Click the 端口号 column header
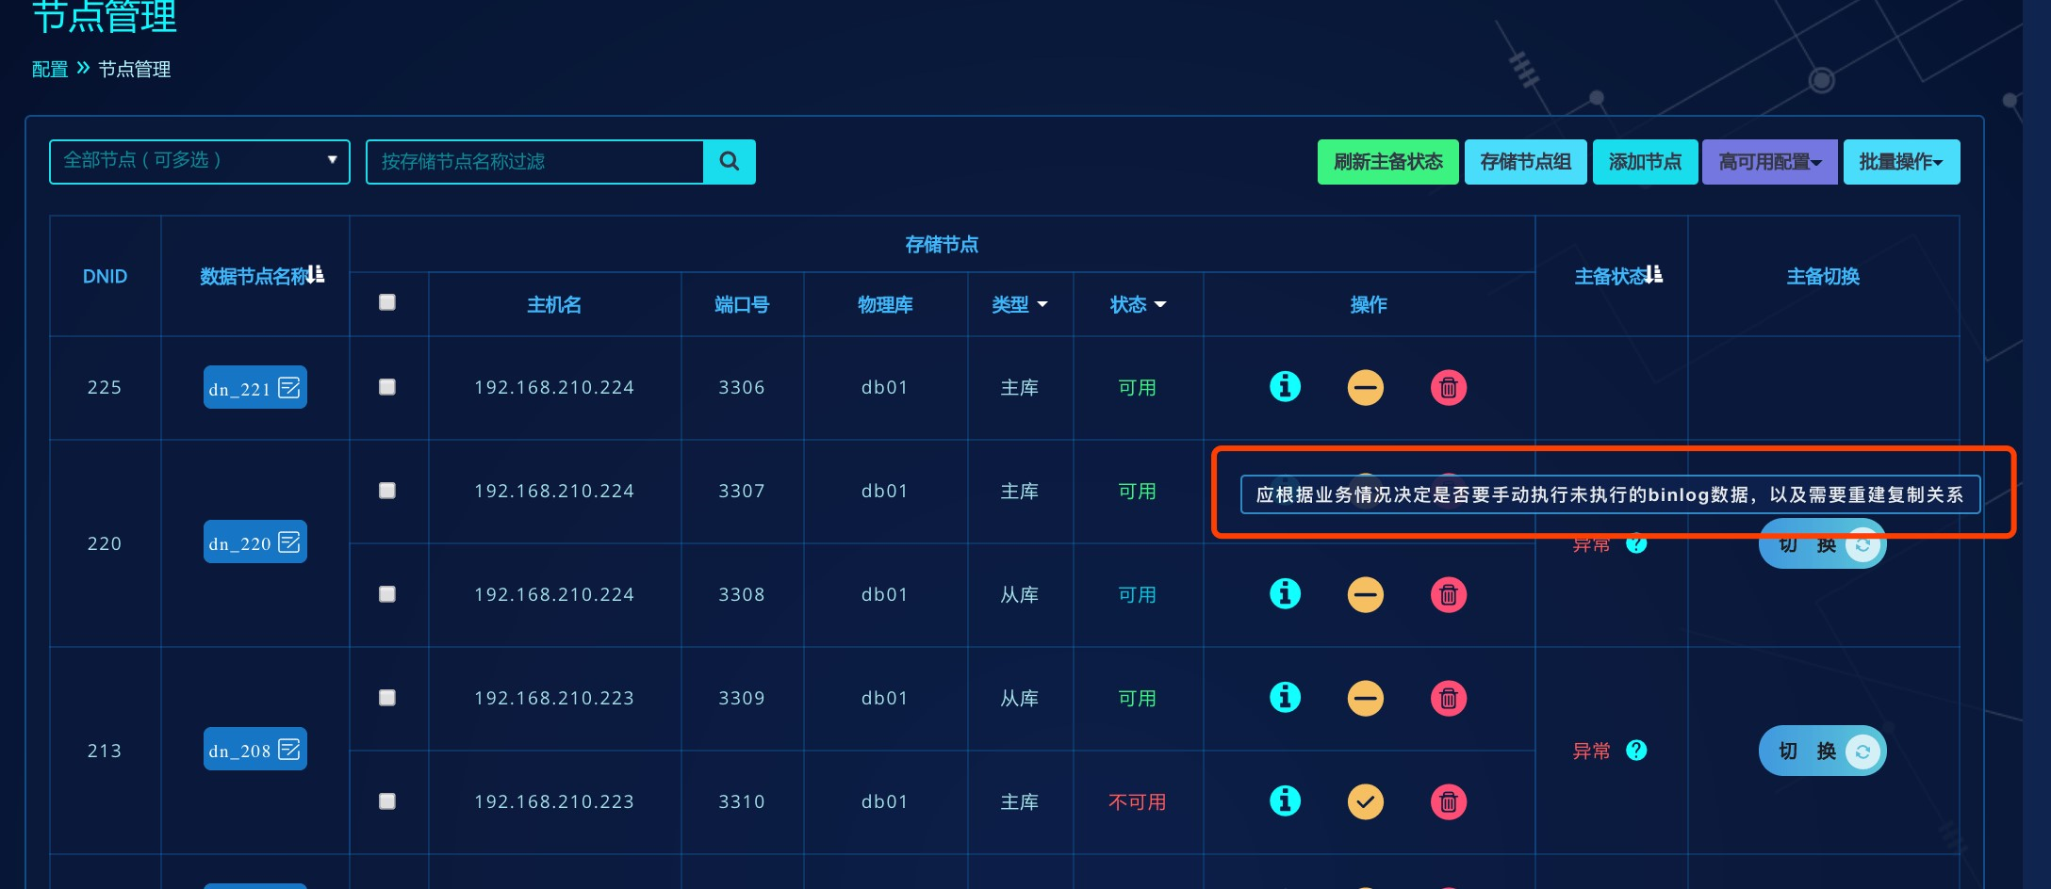2051x889 pixels. point(742,304)
